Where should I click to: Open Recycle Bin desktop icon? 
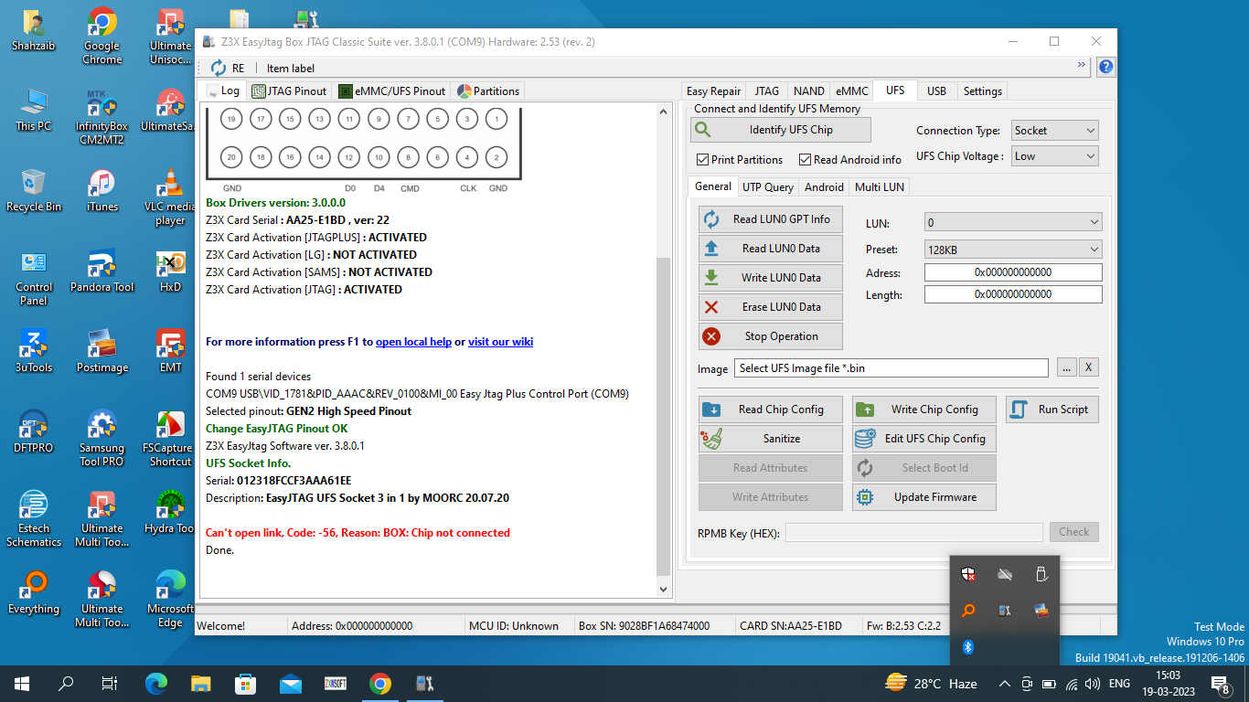pyautogui.click(x=33, y=190)
